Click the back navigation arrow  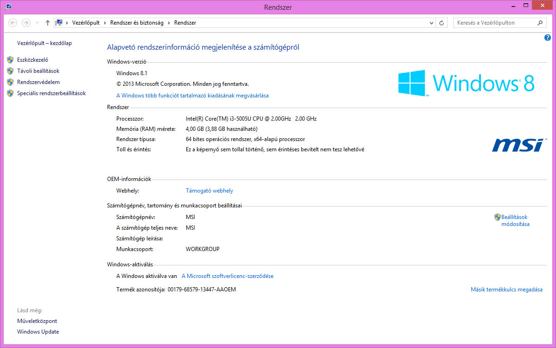[x=13, y=23]
